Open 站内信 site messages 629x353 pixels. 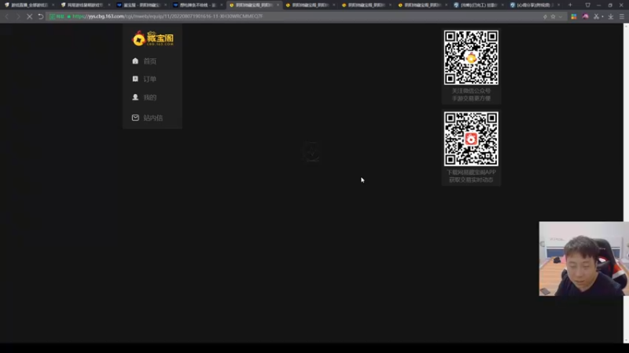pyautogui.click(x=153, y=118)
